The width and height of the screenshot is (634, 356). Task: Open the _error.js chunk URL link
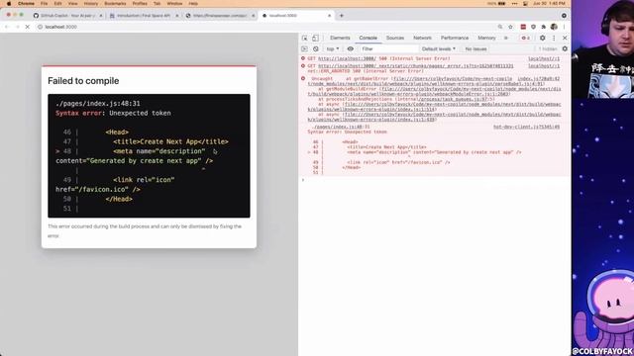(416, 66)
